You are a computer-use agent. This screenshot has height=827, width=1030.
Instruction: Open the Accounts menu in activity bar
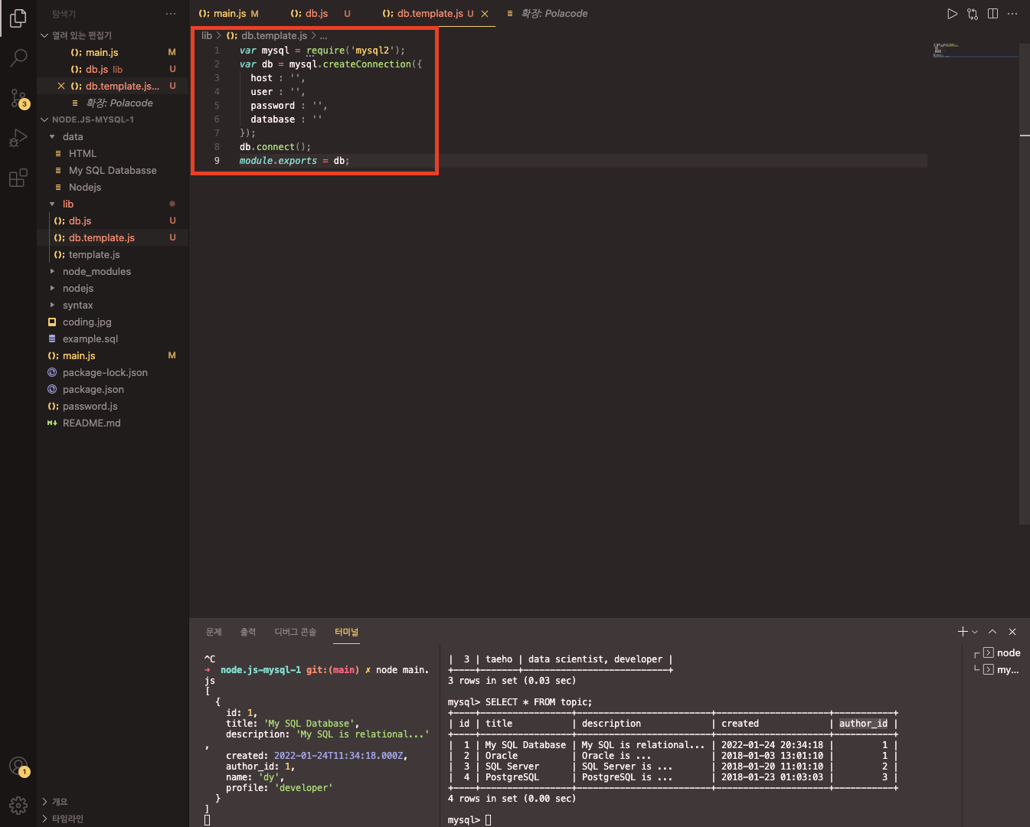pyautogui.click(x=18, y=766)
